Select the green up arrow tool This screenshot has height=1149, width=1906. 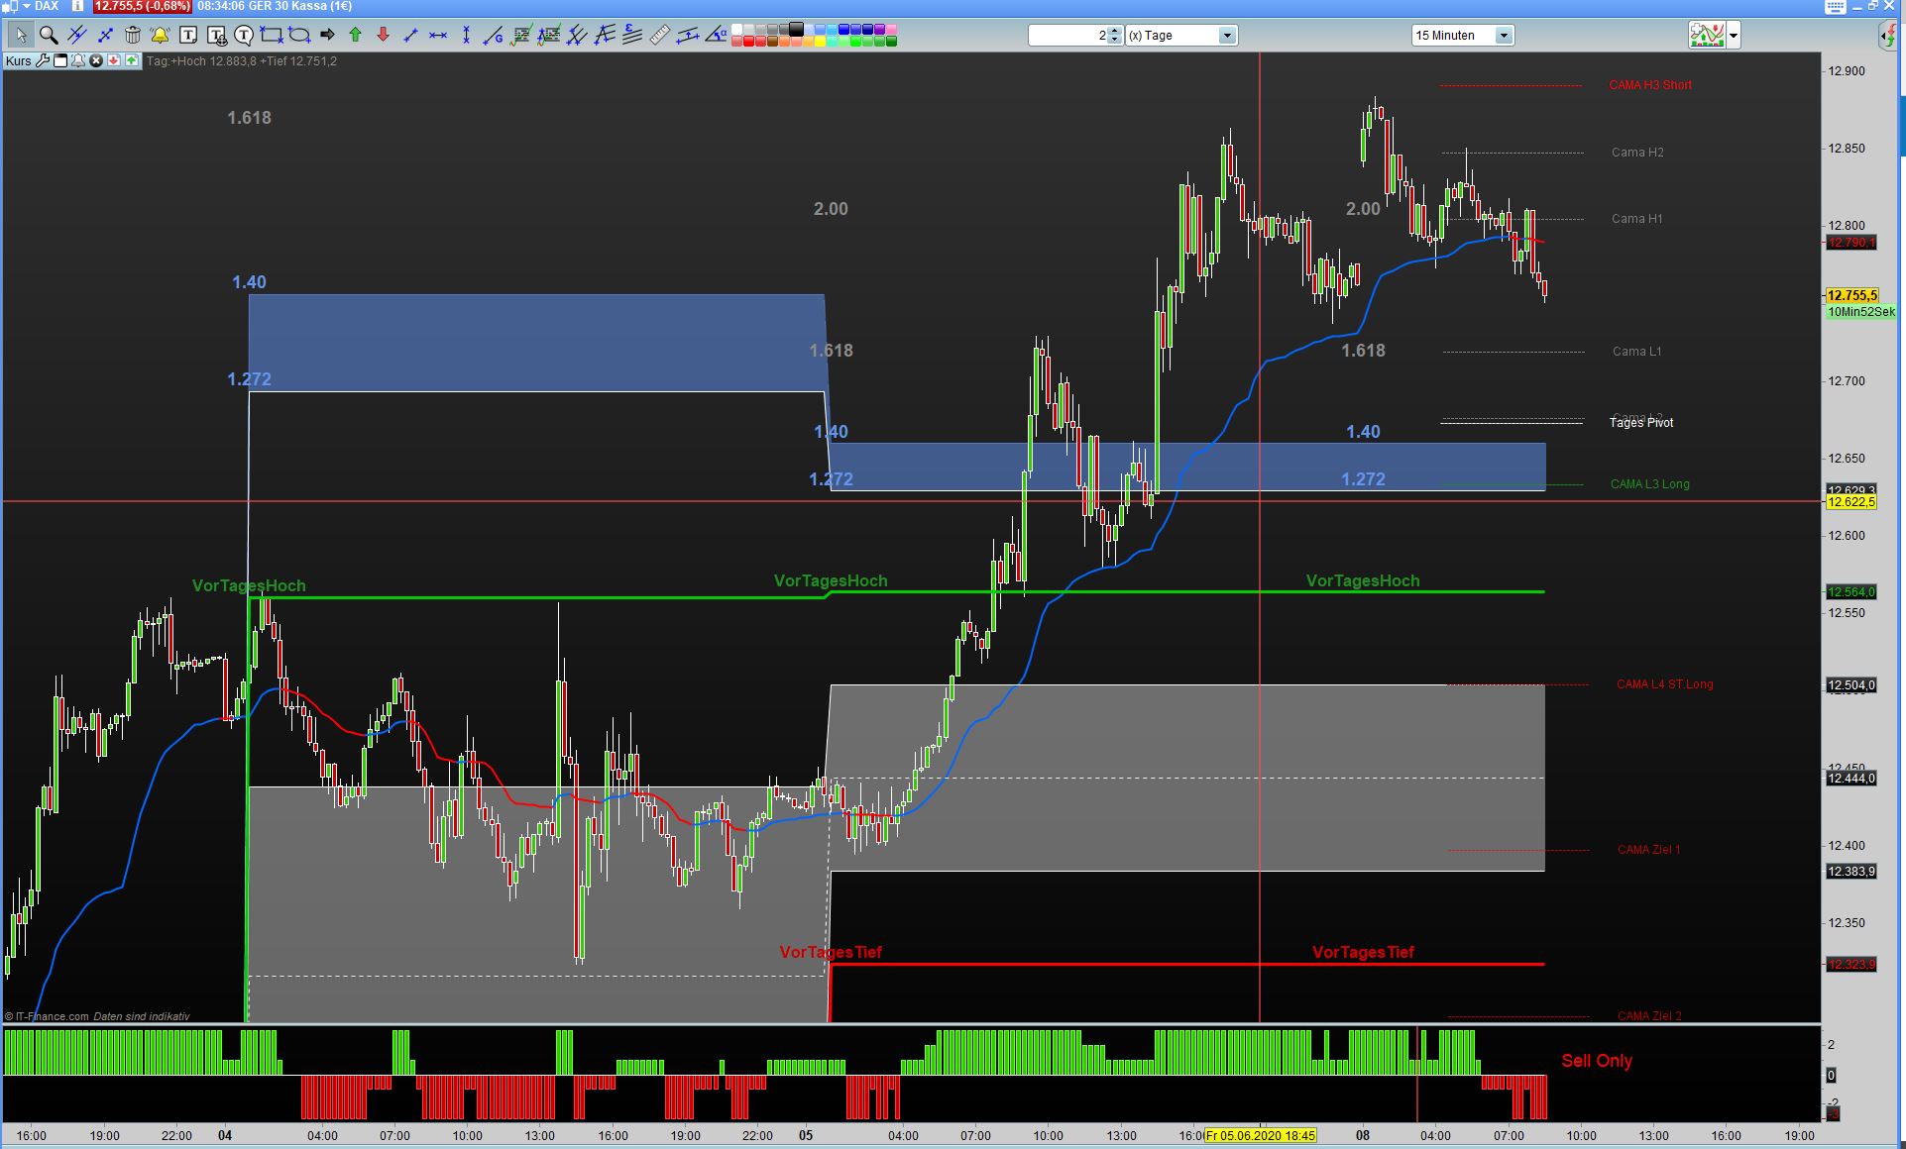point(355,36)
